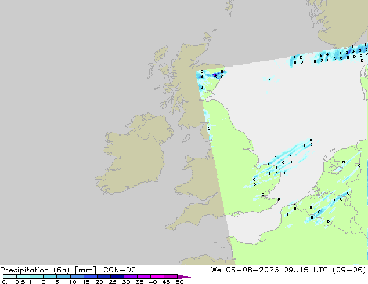Viewport: 368px width, 284px height.
Task: Select the ICON-D2 model label
Action: (x=118, y=270)
